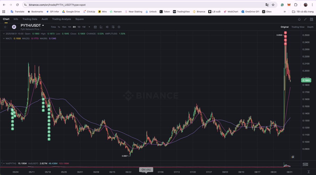Reload the page using the refresh icon
The height and width of the screenshot is (175, 316).
click(17, 5)
